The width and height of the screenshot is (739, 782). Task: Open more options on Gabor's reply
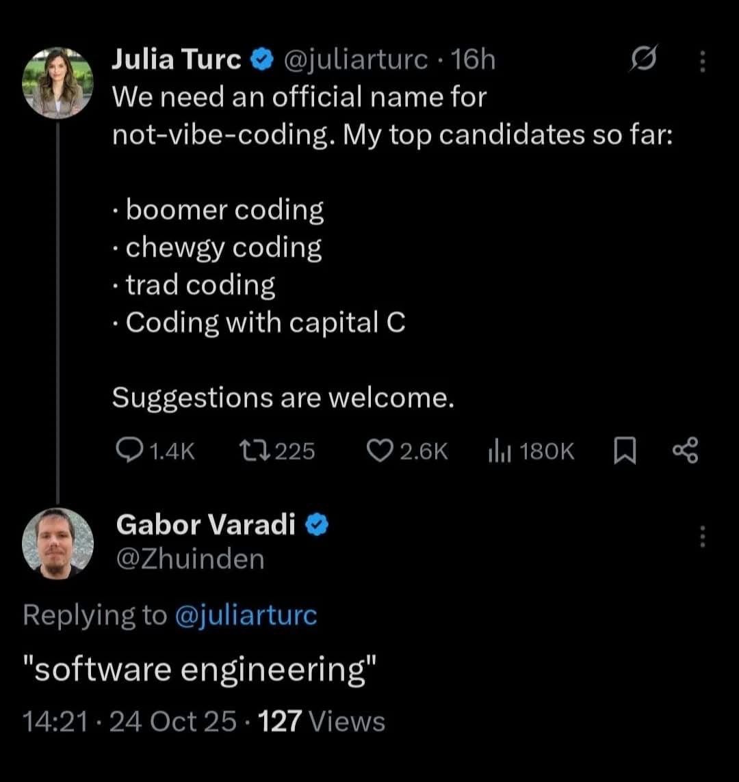click(x=701, y=537)
